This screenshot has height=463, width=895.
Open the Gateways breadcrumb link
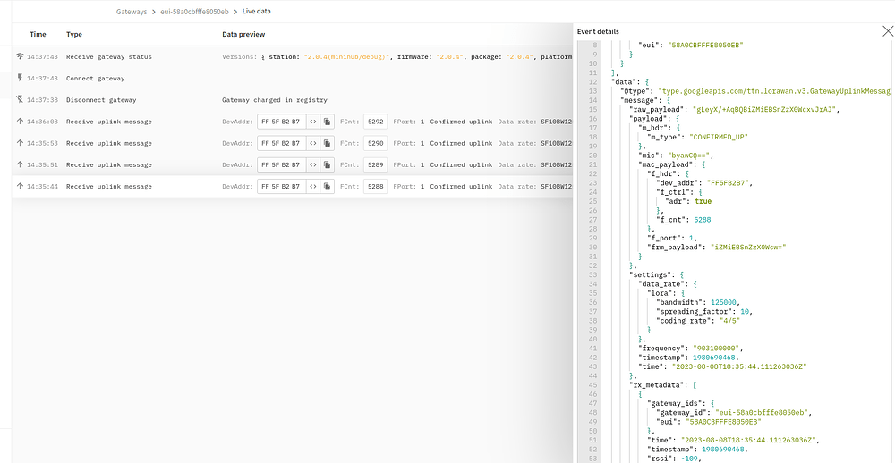tap(132, 12)
